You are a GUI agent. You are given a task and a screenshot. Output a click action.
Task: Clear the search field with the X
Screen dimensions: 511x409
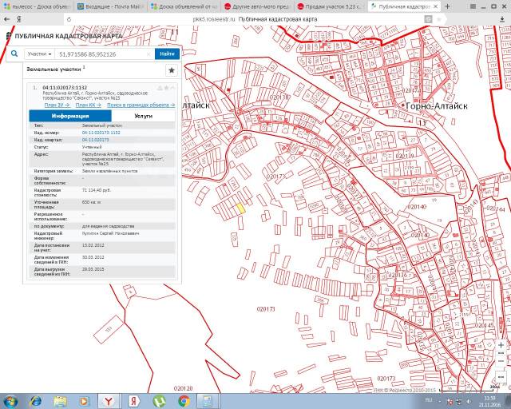149,54
